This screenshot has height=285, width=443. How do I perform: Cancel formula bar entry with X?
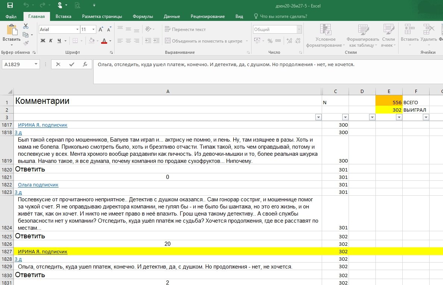coord(58,64)
